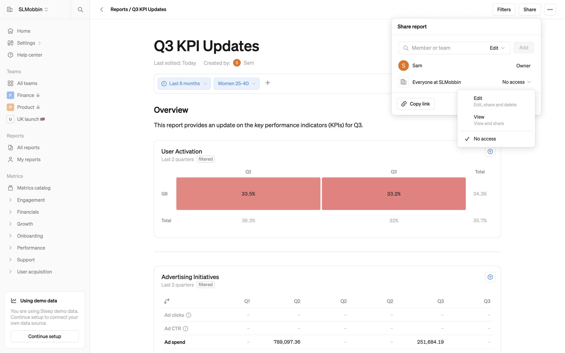The width and height of the screenshot is (565, 353).
Task: Select the checked No access option
Action: pos(484,139)
